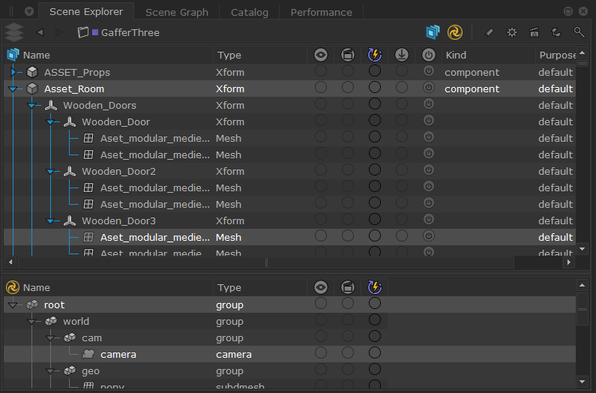
Task: Click the download arrow column header icon
Action: pos(402,55)
